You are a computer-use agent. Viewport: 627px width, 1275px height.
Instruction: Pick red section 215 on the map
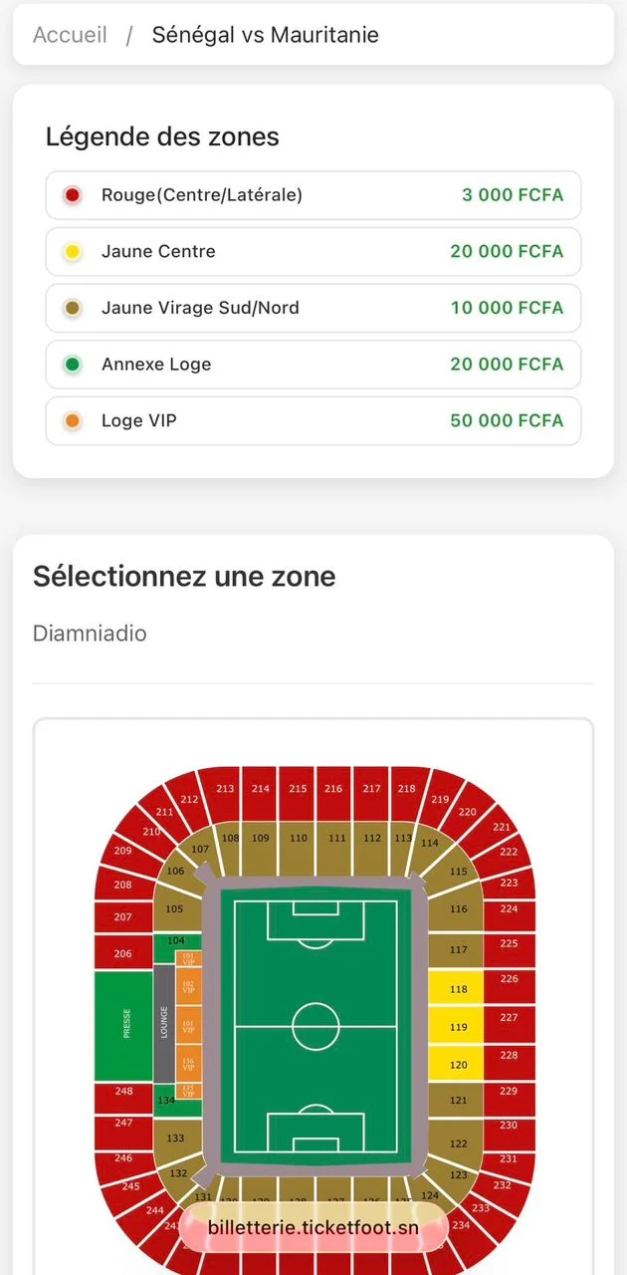pos(298,788)
